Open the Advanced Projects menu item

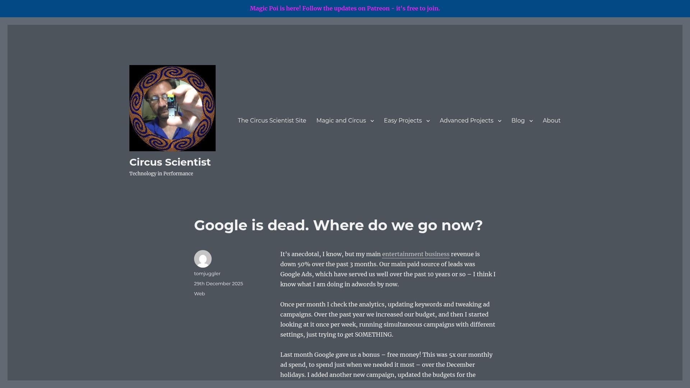[466, 121]
